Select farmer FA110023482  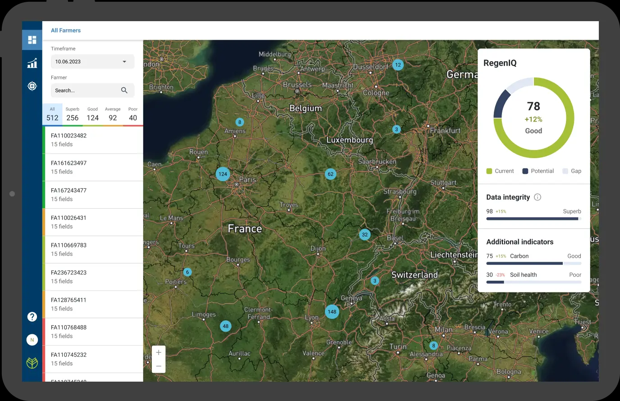[x=93, y=140]
